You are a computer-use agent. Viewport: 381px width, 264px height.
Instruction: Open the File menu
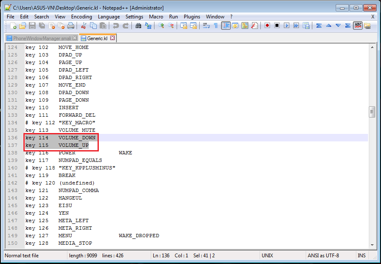(x=10, y=16)
